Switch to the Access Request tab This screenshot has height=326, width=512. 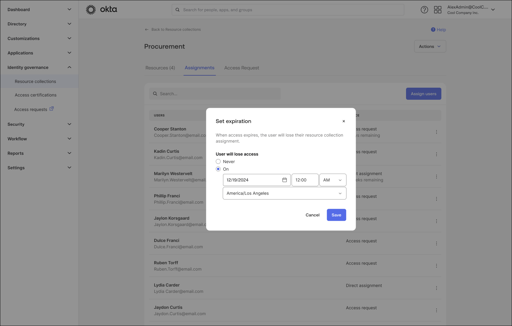[x=242, y=68]
